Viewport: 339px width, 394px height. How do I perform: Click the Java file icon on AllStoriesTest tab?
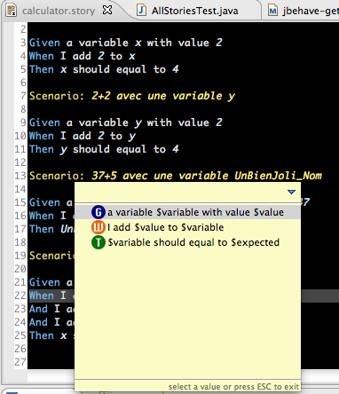click(x=141, y=11)
